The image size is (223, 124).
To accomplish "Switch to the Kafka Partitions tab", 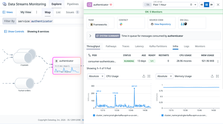I will [x=158, y=46].
